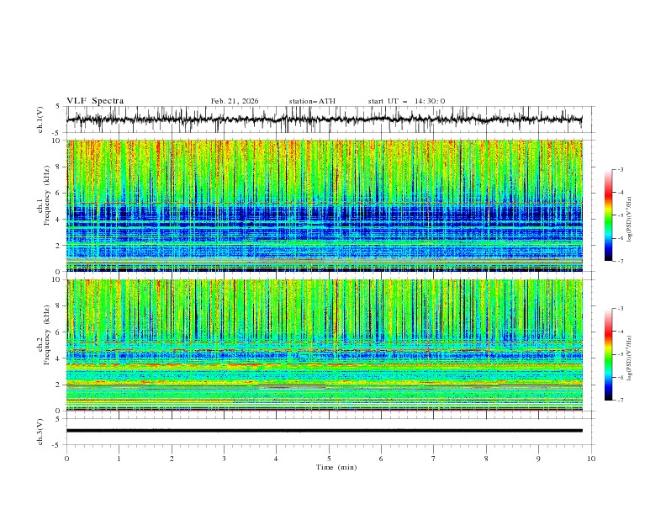Click the ch.1 spectrogram color bar
Image resolution: width=666 pixels, height=515 pixels.
coord(608,215)
